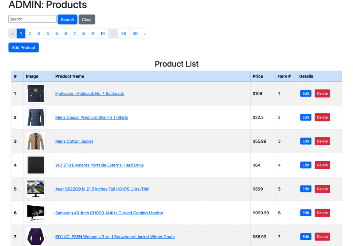Click the Add Product button
353x246 pixels.
[23, 48]
